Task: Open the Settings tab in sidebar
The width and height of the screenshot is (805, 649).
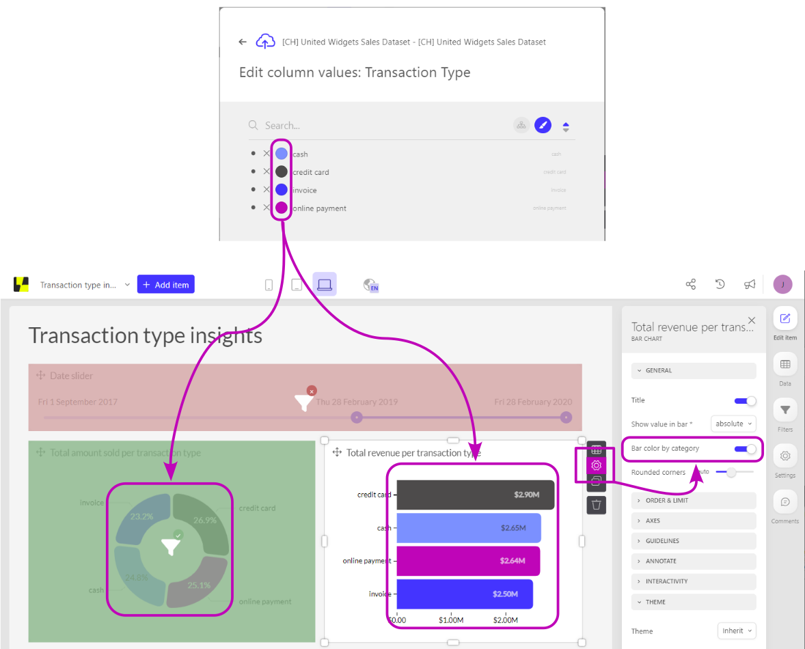Action: point(785,456)
